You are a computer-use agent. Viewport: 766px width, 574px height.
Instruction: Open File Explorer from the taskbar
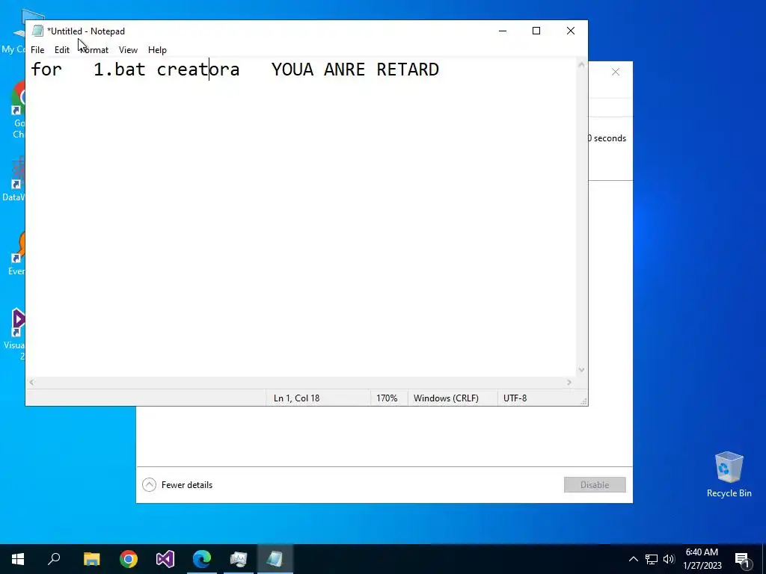tap(91, 559)
